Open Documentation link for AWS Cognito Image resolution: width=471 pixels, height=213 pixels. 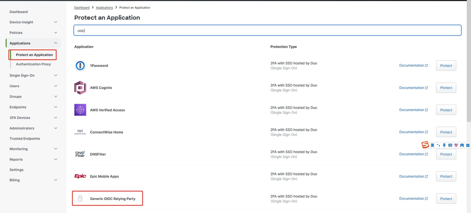pos(413,88)
